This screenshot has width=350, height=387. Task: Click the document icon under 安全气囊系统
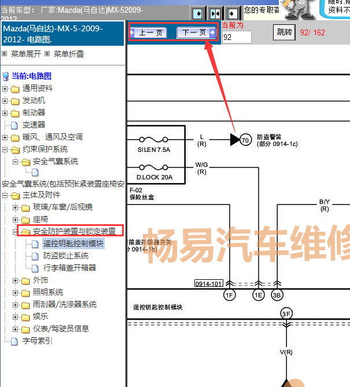35,172
